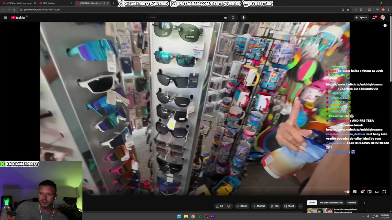Open more actions three-dot menu under video
Viewport: 392px width, 220px height.
click(300, 206)
